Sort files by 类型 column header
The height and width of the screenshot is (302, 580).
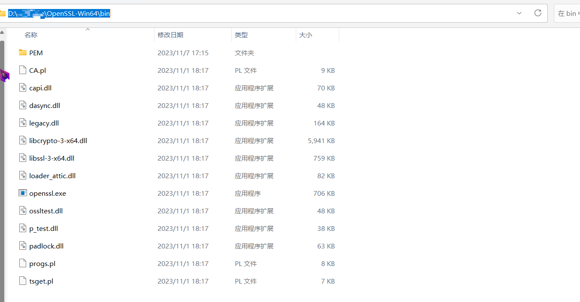pos(241,35)
